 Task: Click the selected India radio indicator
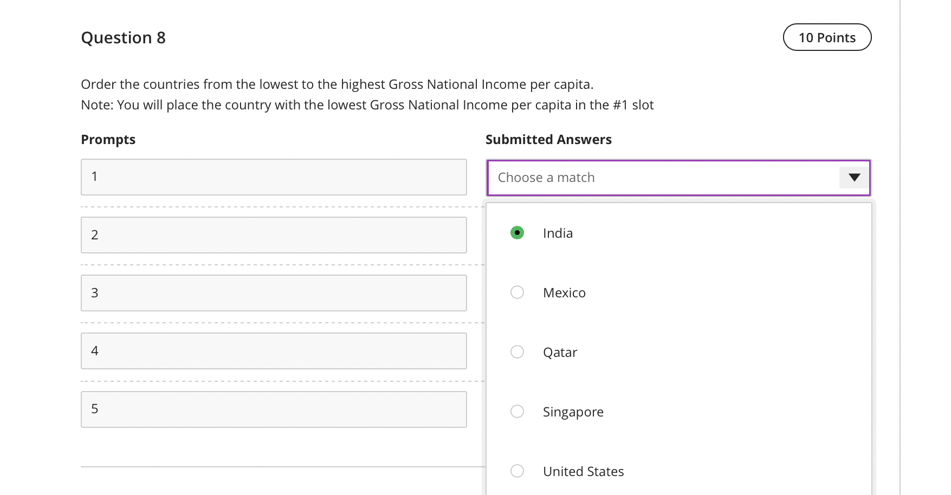coord(517,233)
